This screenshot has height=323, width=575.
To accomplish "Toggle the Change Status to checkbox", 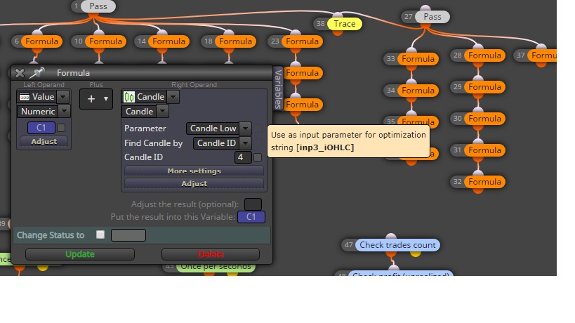I will (x=100, y=235).
